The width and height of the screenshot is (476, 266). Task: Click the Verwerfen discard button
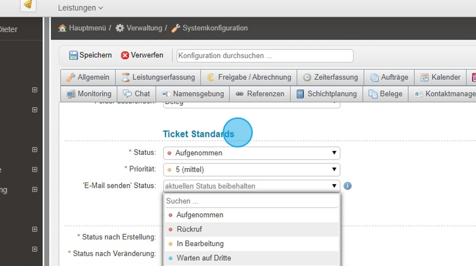coord(142,56)
